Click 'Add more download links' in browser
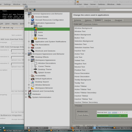 12,39
